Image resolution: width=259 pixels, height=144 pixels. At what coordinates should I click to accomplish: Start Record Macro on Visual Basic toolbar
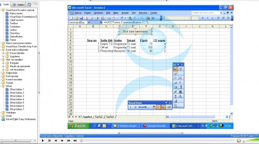coord(135,107)
